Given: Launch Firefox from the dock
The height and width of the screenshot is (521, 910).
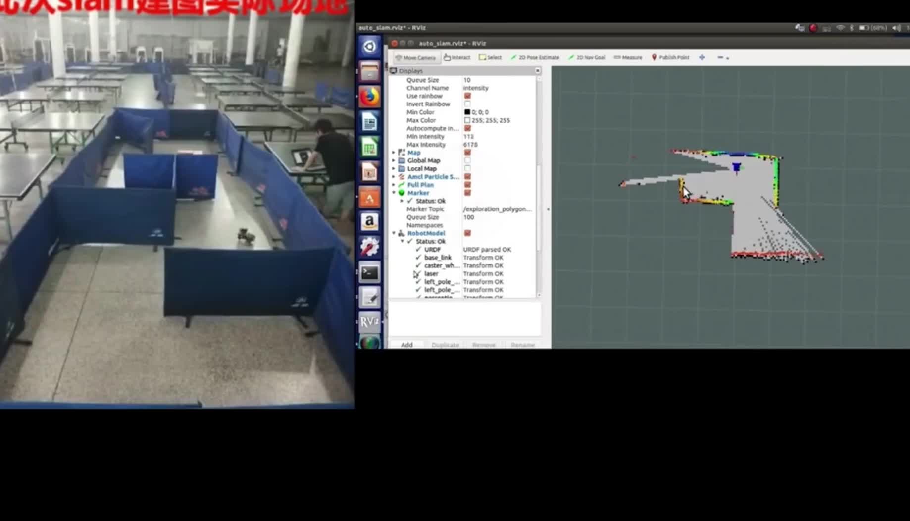Looking at the screenshot, I should 369,97.
